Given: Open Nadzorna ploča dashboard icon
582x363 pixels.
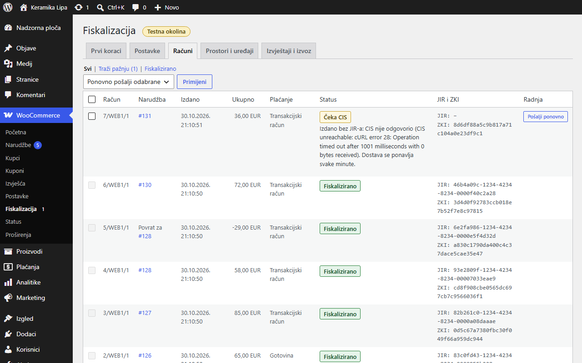Looking at the screenshot, I should 8,28.
